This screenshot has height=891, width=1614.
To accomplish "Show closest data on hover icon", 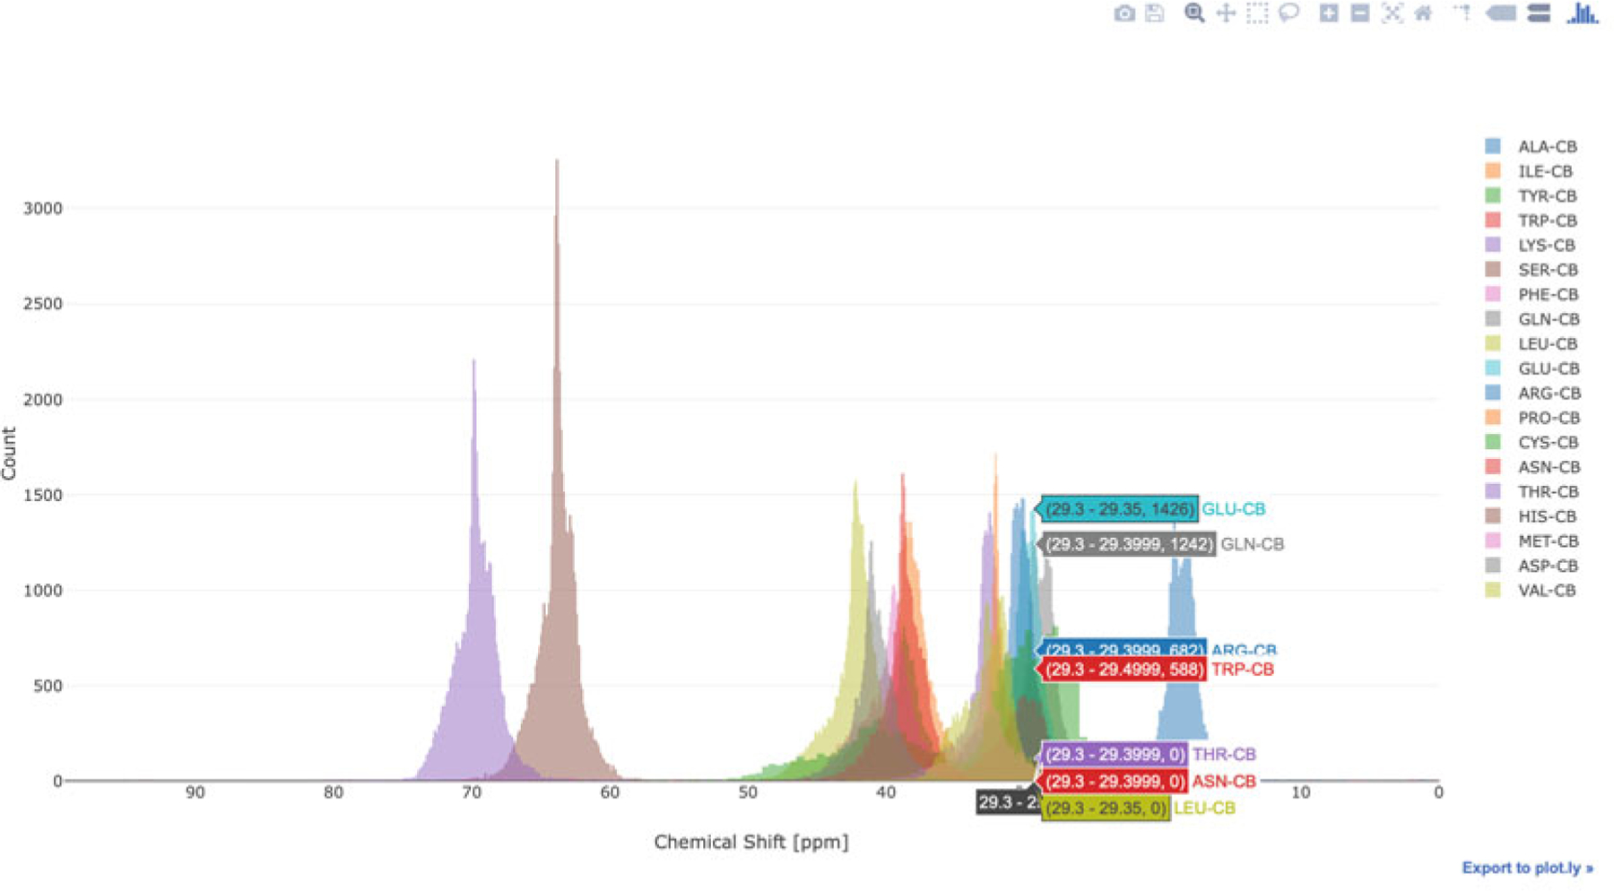I will [1501, 13].
